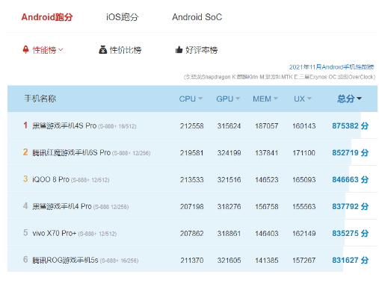
Task: Click UX score 155563
Action: pyautogui.click(x=303, y=207)
